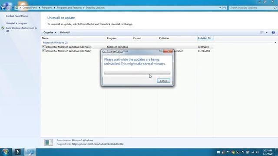Open Turn Windows features on or off
278x156 pixels.
pos(21,29)
